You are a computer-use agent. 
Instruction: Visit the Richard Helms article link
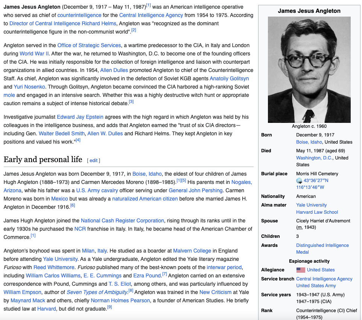pos(99,24)
